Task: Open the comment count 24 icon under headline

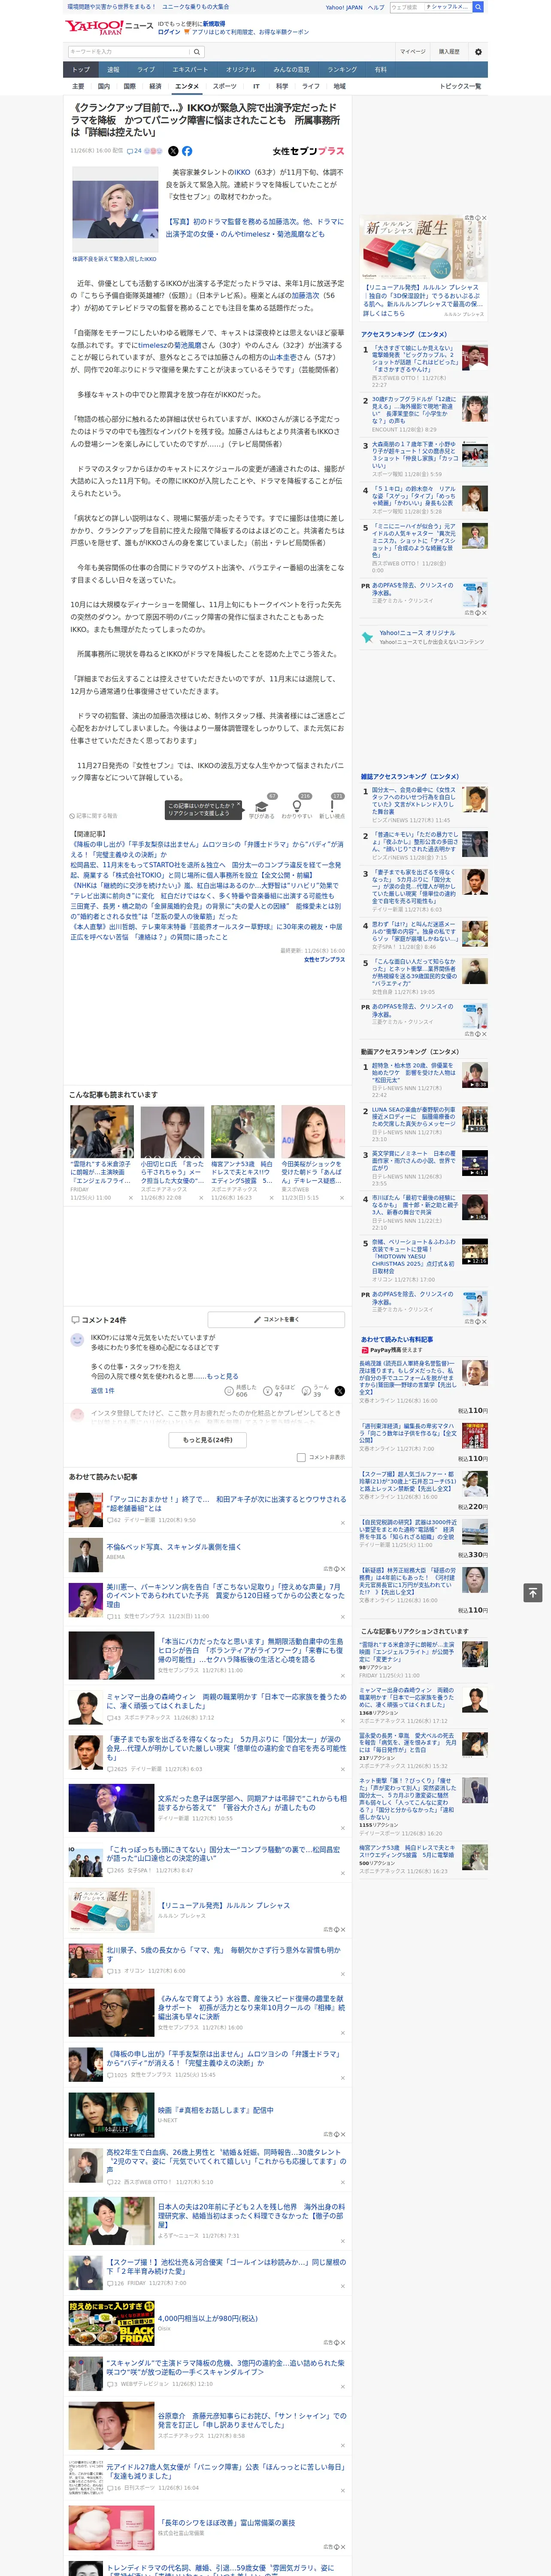Action: [x=134, y=151]
